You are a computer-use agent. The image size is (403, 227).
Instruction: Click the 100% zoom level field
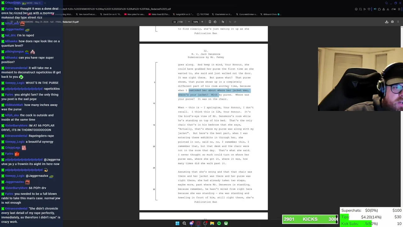196,22
